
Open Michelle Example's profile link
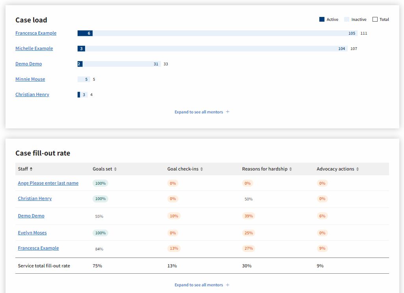pos(34,48)
